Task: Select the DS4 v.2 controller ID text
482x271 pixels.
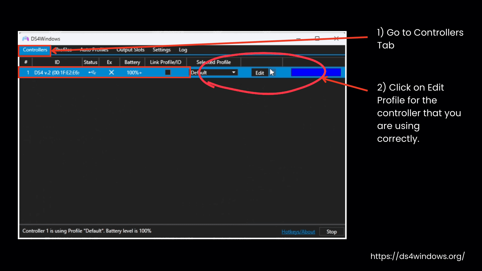Action: 57,73
